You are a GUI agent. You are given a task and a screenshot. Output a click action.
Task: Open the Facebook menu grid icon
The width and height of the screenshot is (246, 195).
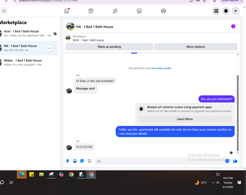(x=216, y=11)
